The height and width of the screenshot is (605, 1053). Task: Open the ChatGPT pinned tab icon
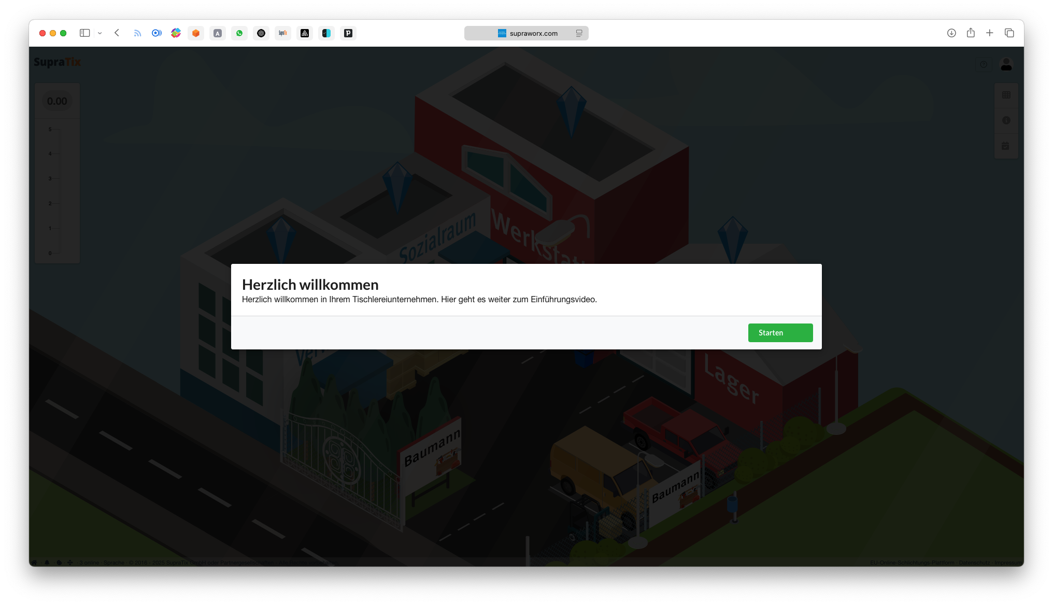click(261, 33)
